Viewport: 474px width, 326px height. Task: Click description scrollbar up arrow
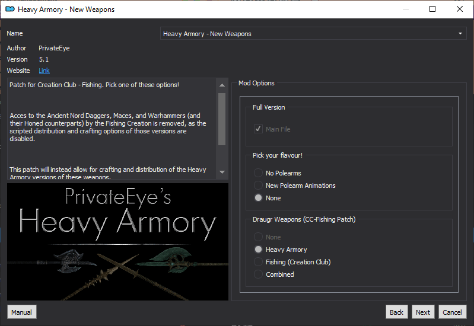point(222,85)
